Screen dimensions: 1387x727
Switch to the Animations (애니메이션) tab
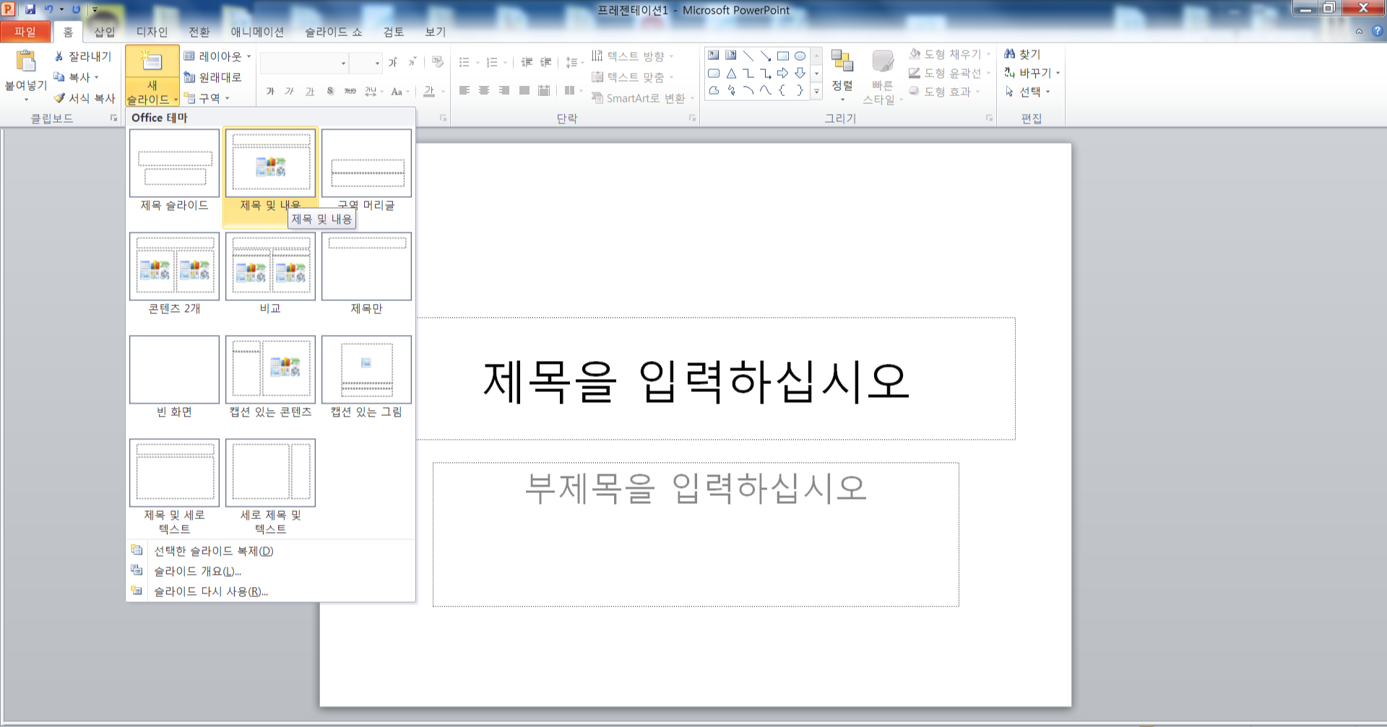[257, 32]
